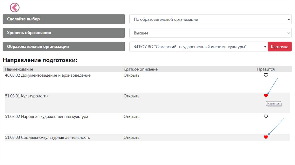Select the 51.03.01 Культурология row name

point(27,96)
